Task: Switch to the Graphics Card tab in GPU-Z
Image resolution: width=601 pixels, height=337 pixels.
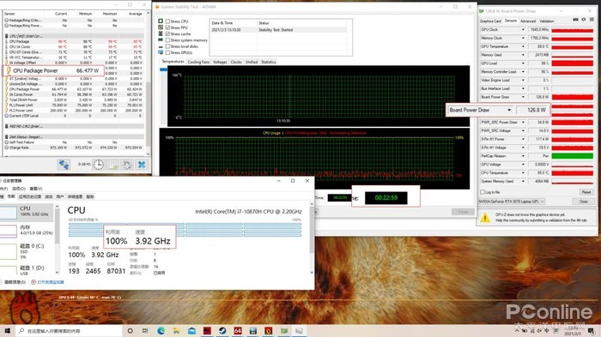Action: coord(490,21)
